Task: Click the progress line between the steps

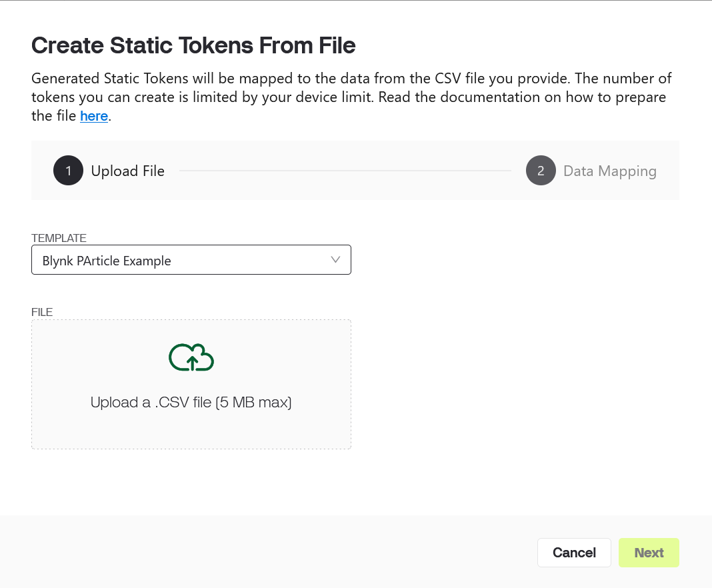Action: (345, 171)
